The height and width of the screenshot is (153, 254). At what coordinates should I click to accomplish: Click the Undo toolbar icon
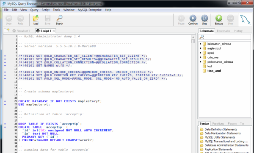click(x=9, y=18)
